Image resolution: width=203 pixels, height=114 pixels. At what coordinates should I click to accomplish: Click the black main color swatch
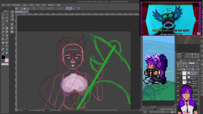(3, 57)
